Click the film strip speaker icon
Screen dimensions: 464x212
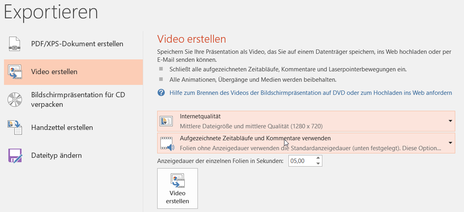[167, 143]
